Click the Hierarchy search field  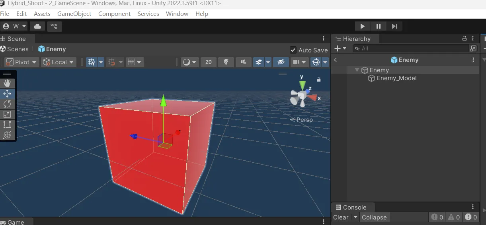414,48
